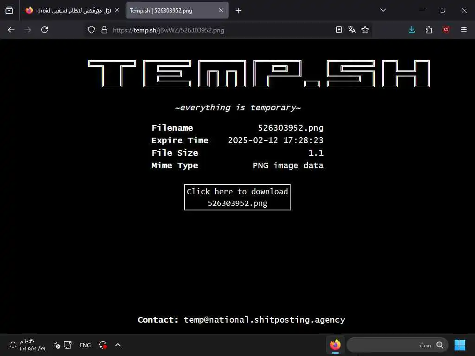475x356 pixels.
Task: Open Windows notification bell
Action: 13,345
